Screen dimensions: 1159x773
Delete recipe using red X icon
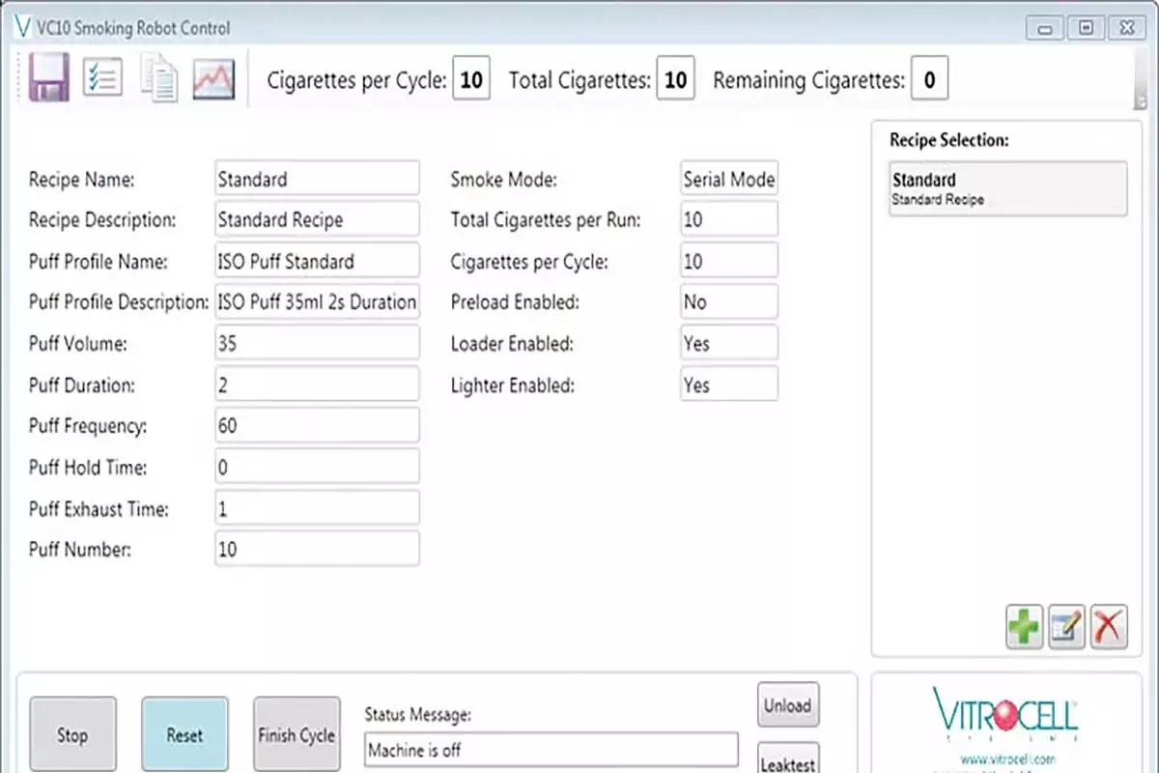pyautogui.click(x=1109, y=627)
